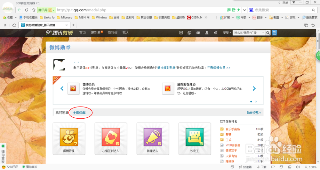Screen dimensions: 320x170
Task: Open friend WEB开发者 in the ranking list
Action: 233,145
